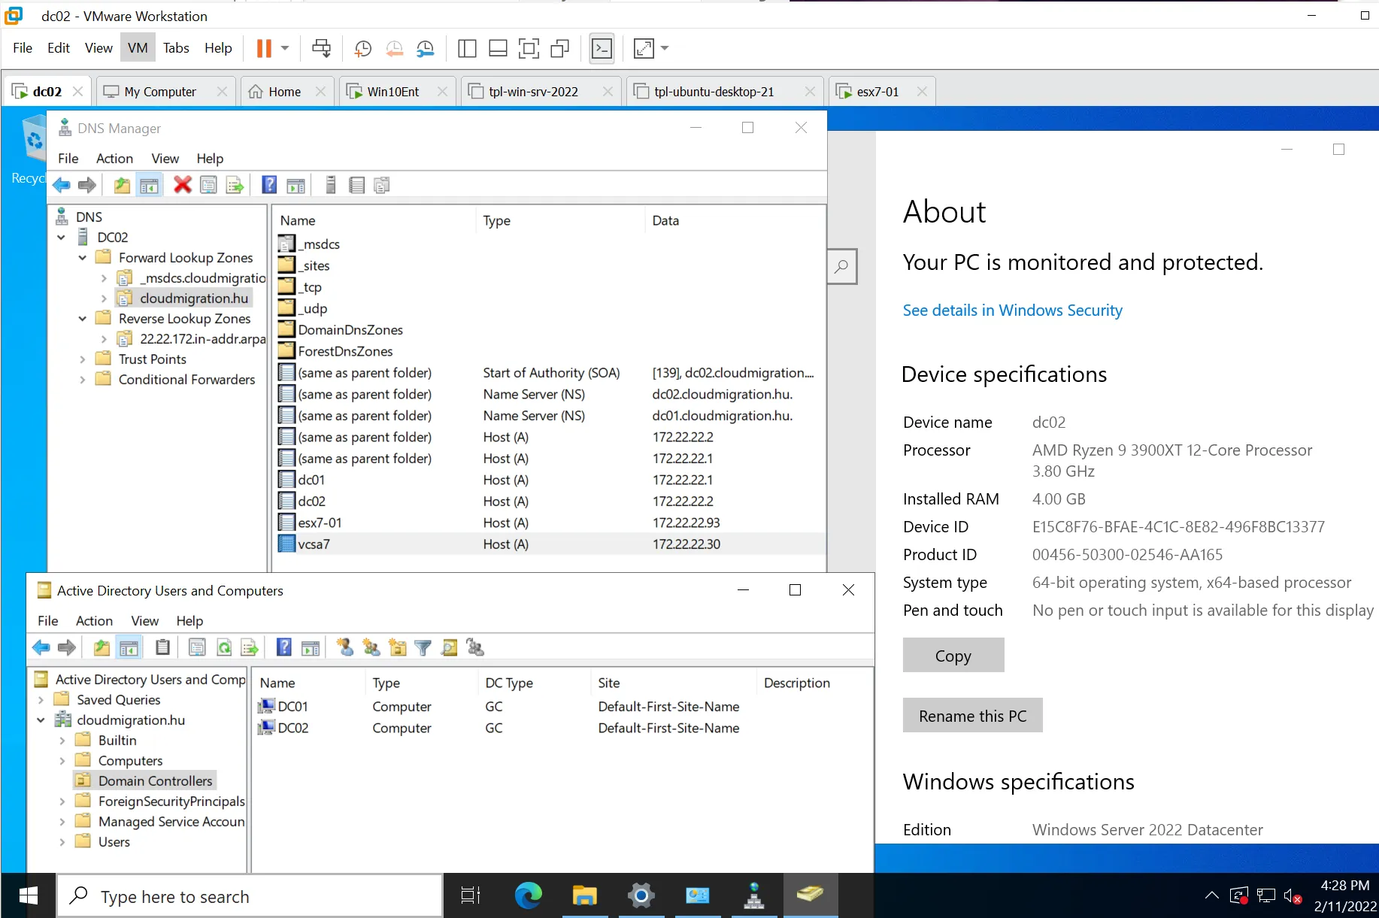Open See details in Windows Security link
This screenshot has height=918, width=1379.
tap(1012, 311)
